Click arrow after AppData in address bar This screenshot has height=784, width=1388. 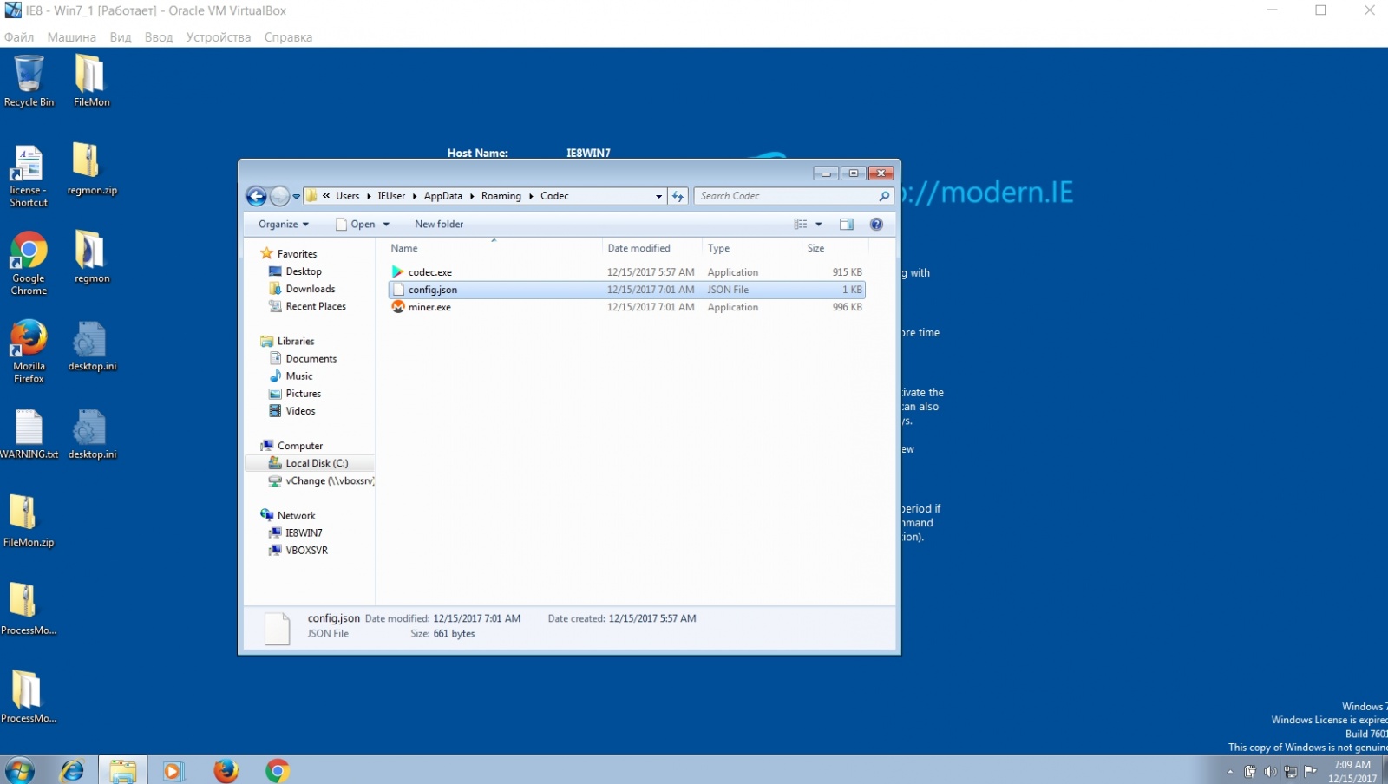[x=472, y=196]
